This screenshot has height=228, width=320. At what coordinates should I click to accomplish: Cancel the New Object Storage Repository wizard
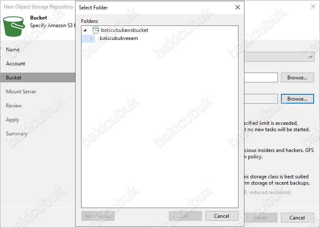point(298,217)
